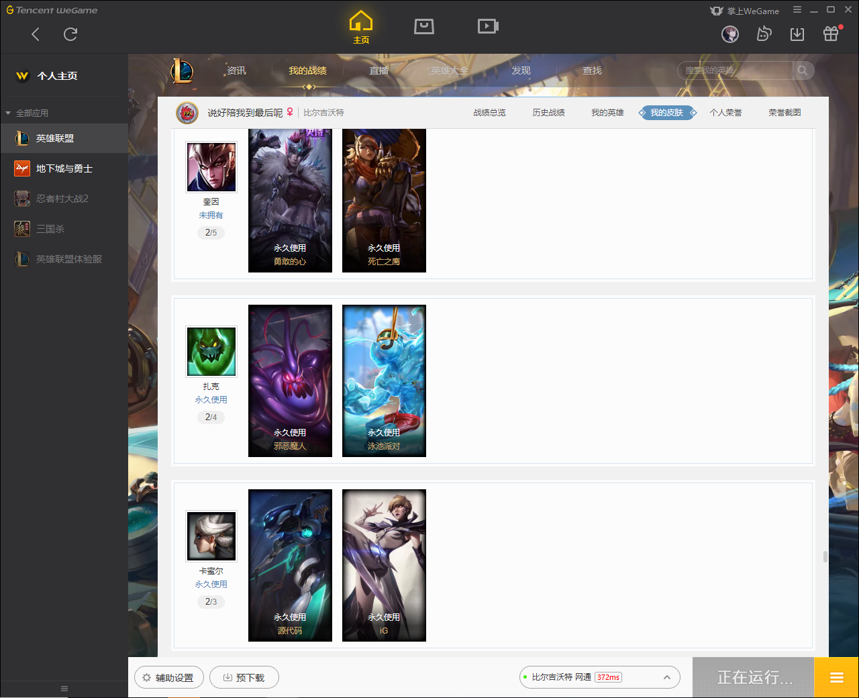Viewport: 859px width, 698px height.
Task: Open the 英雄大全 tab
Action: [x=450, y=70]
